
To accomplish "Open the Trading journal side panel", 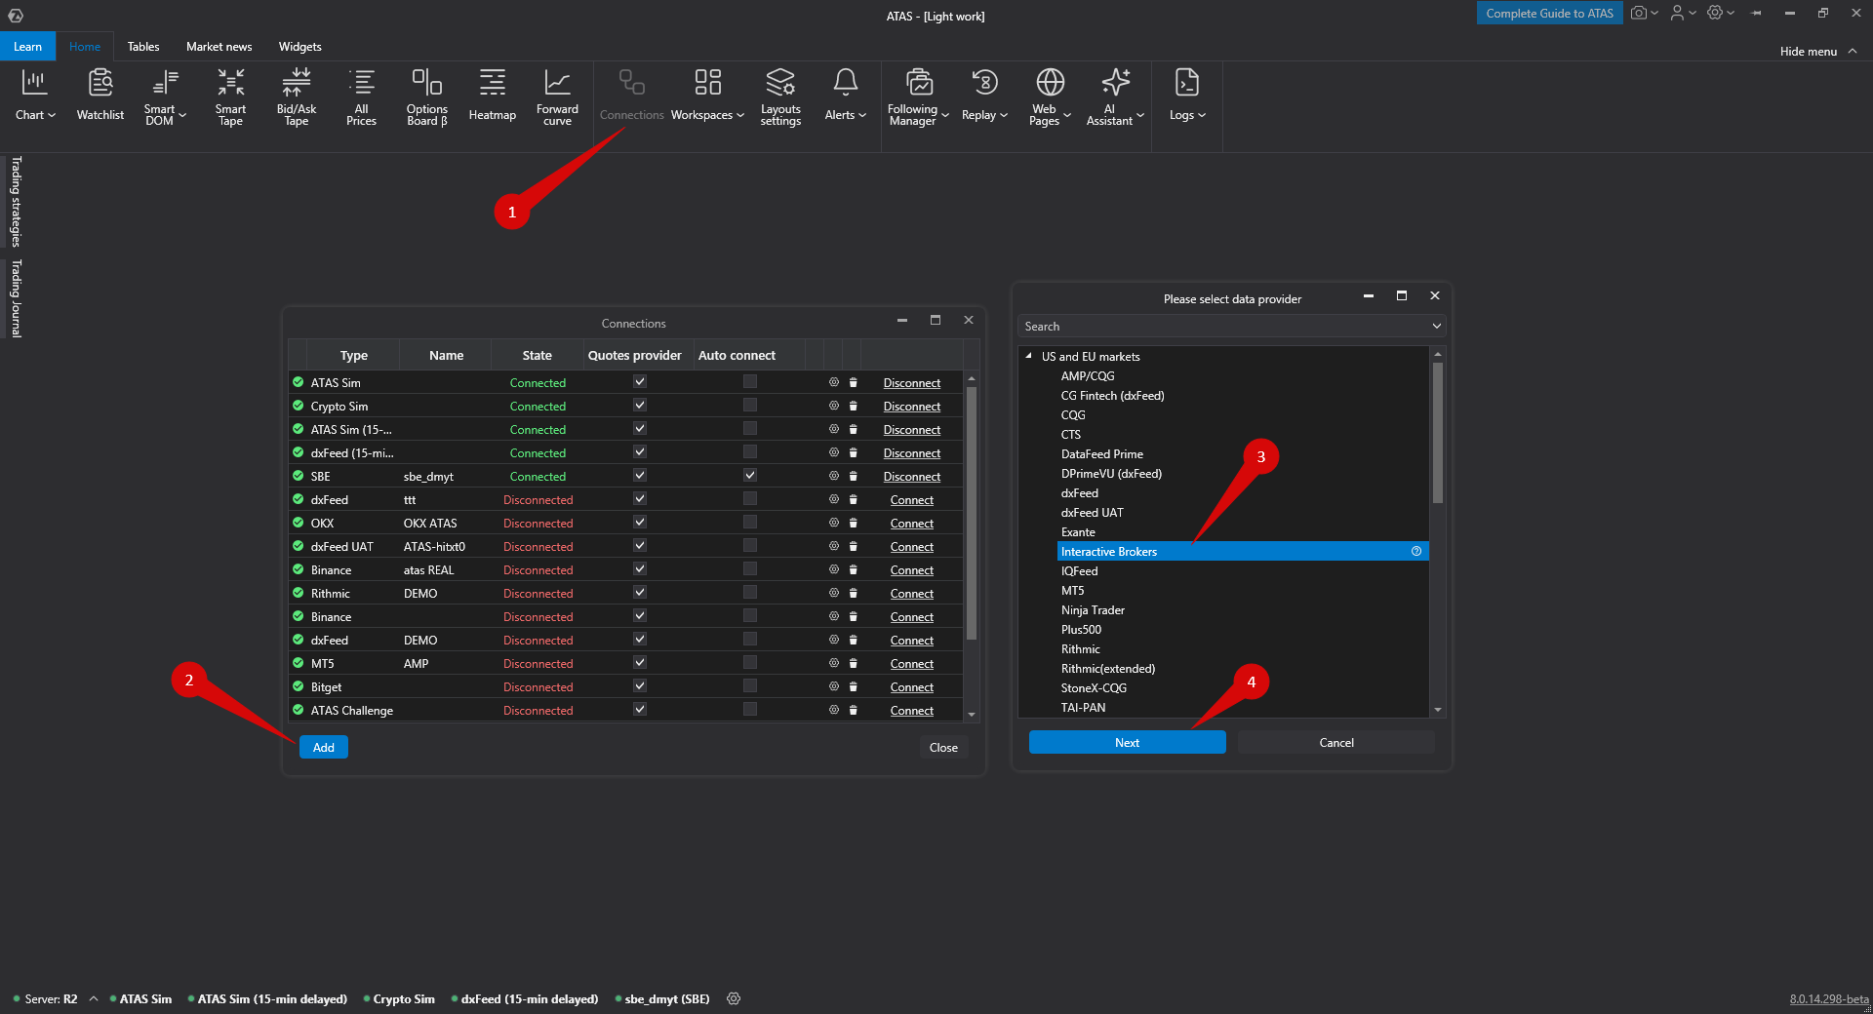I will tap(16, 298).
